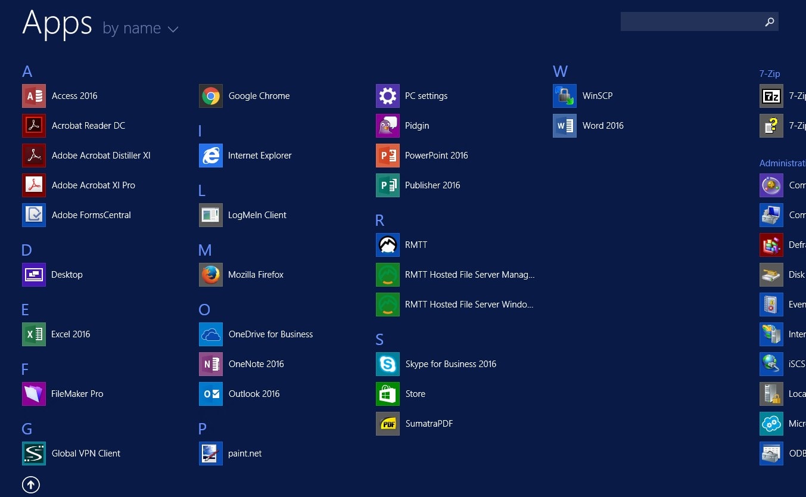The image size is (806, 497).
Task: Expand the 'by name' sort dropdown
Action: (141, 28)
